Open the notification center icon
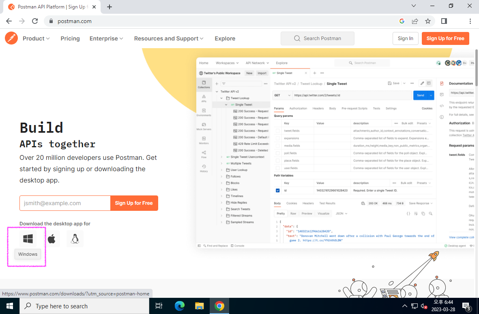The height and width of the screenshot is (314, 479). point(466,306)
